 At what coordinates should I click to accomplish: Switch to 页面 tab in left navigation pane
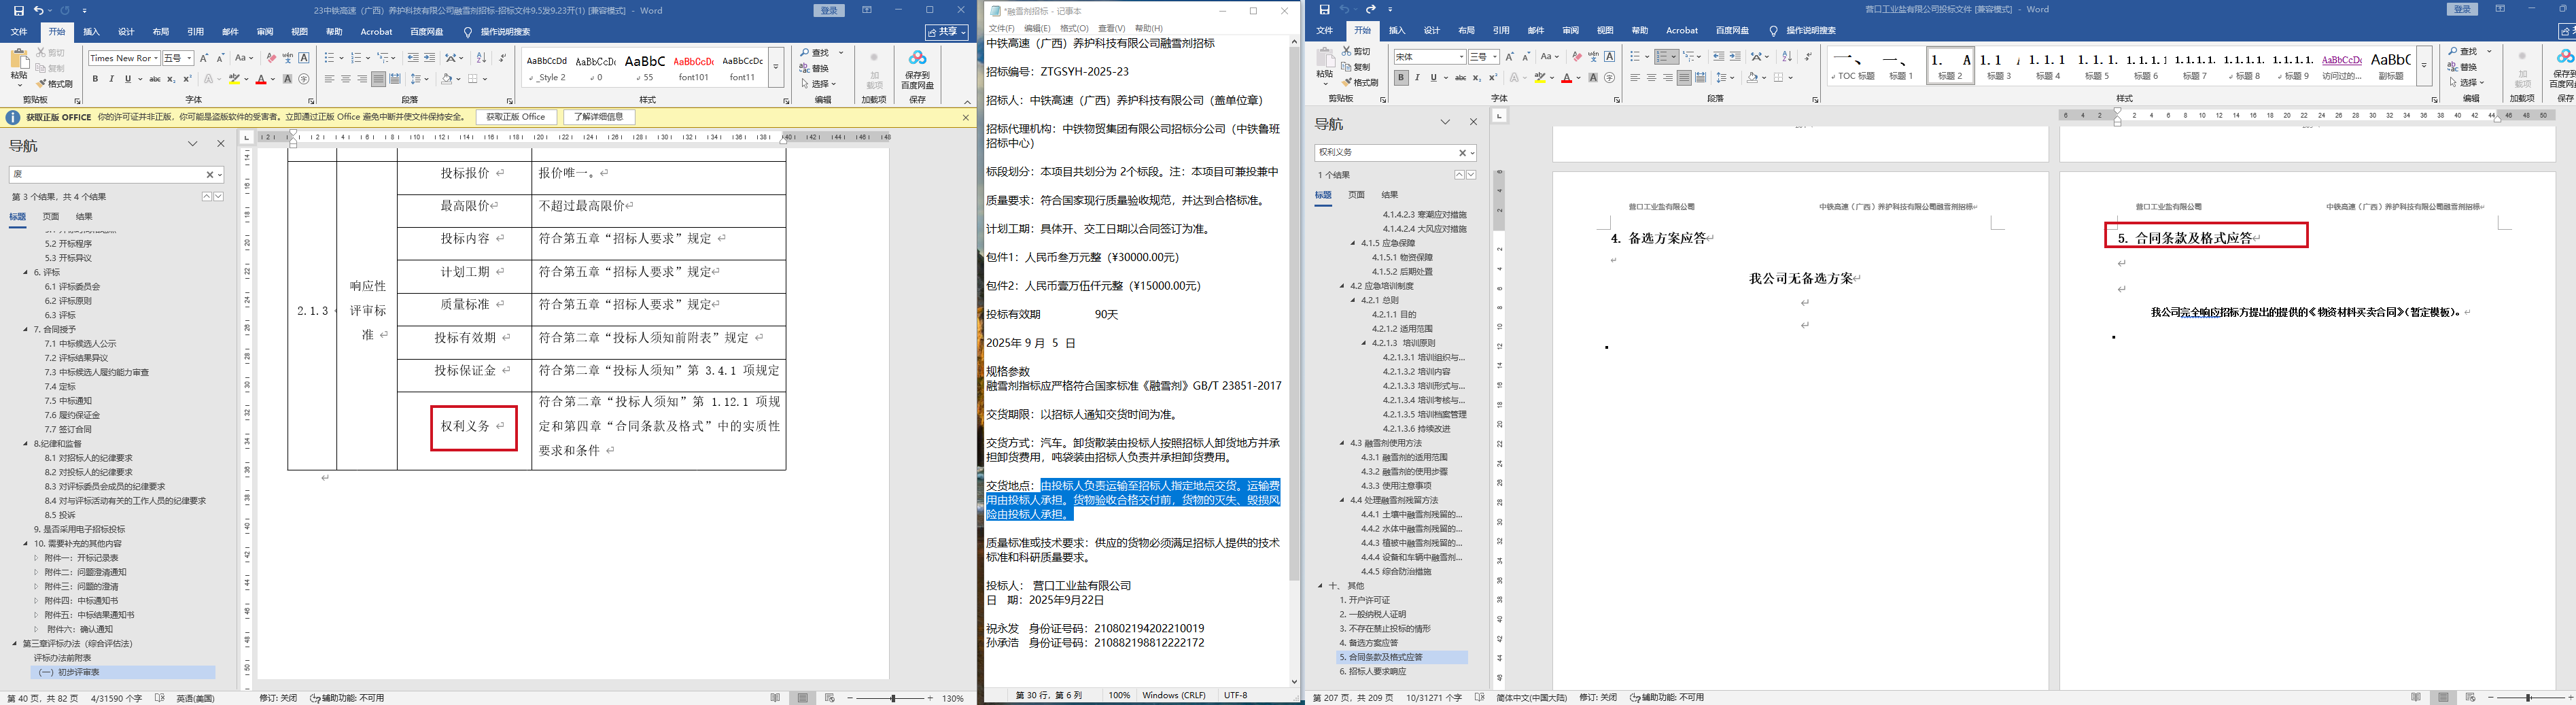pyautogui.click(x=51, y=216)
